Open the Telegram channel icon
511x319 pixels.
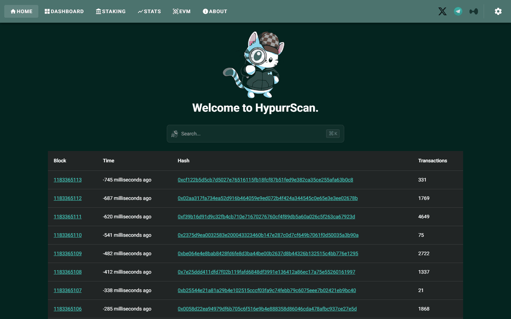point(458,11)
